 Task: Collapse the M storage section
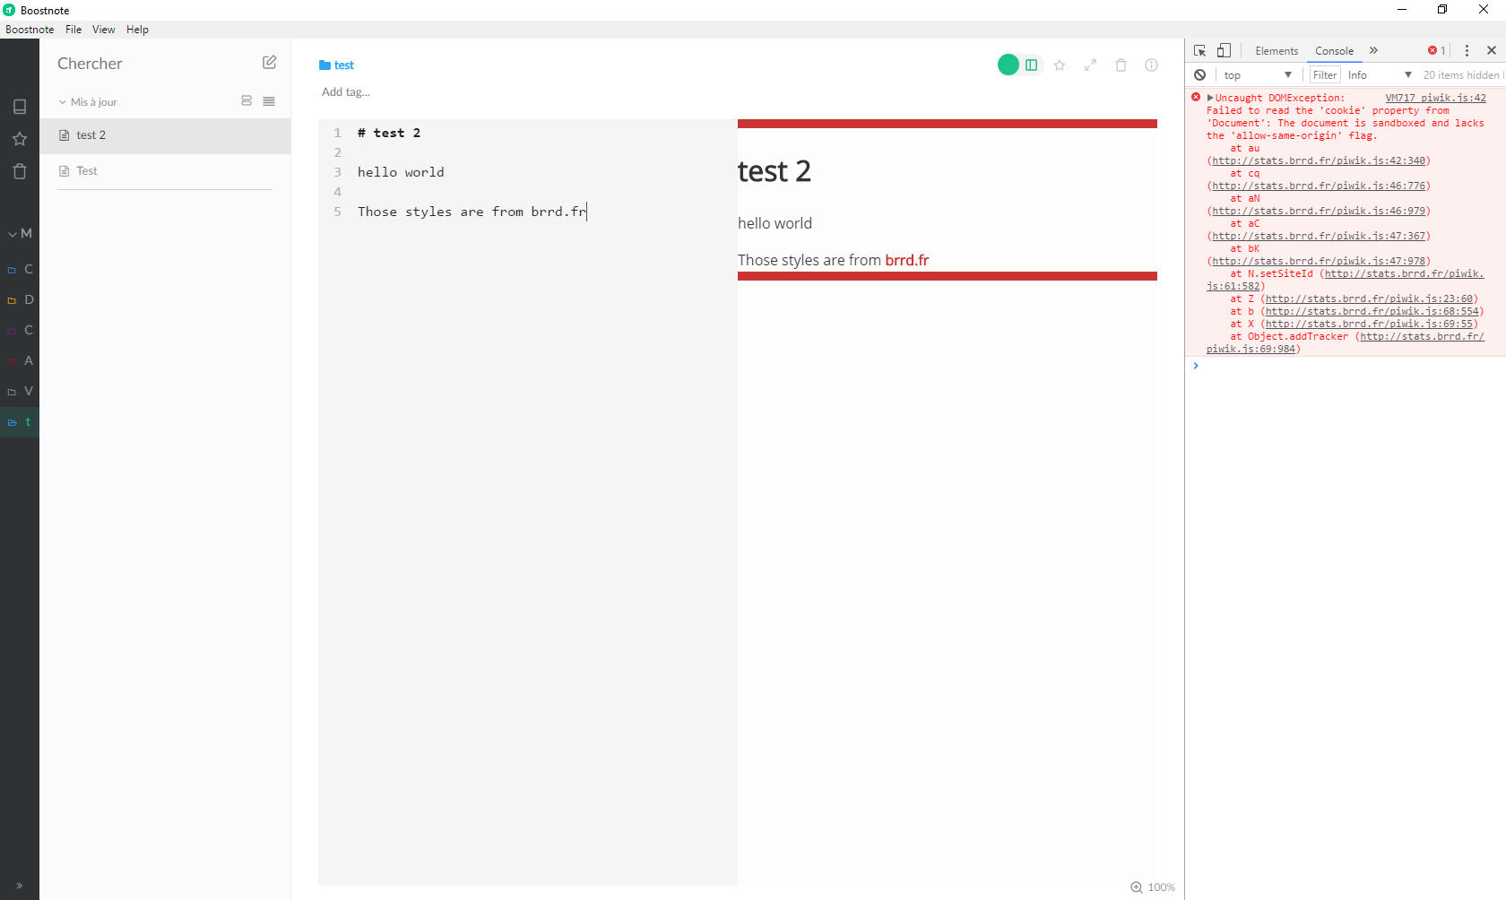pos(20,233)
